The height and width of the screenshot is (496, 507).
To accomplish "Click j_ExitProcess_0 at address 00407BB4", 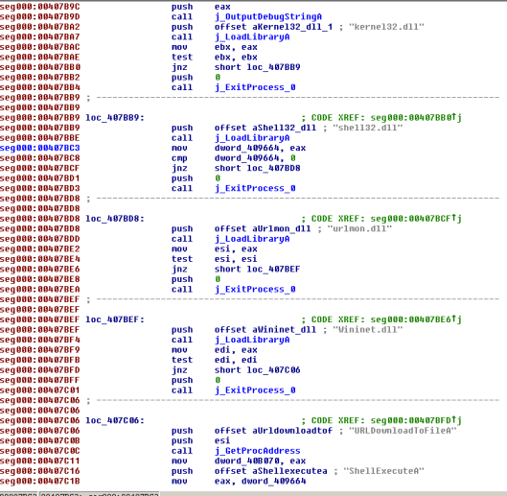I will coord(255,87).
